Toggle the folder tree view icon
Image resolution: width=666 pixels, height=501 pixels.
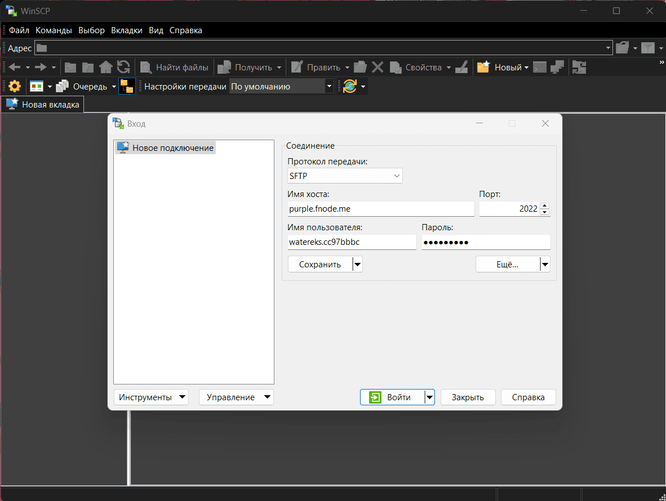pos(127,87)
